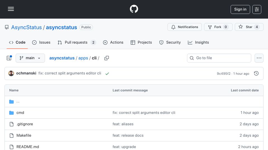Fork the repository
268x150 pixels.
click(218, 27)
